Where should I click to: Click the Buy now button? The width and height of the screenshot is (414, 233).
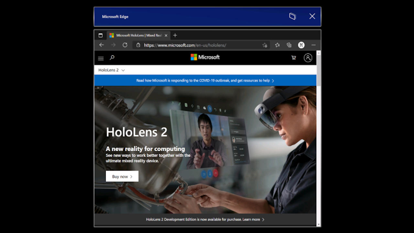click(122, 176)
